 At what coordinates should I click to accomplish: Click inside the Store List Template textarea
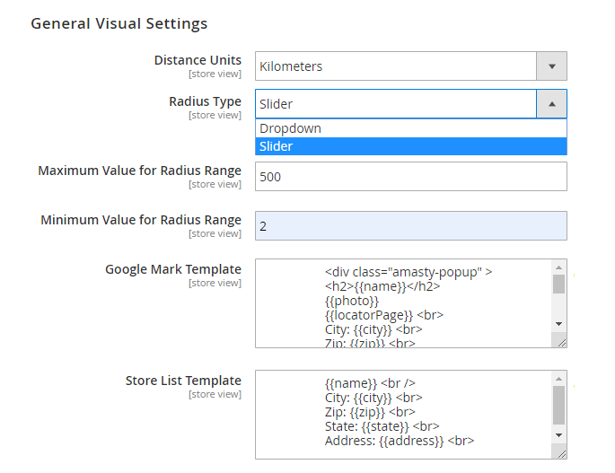click(x=404, y=415)
